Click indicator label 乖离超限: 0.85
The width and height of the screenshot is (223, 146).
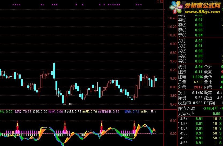[109, 112]
